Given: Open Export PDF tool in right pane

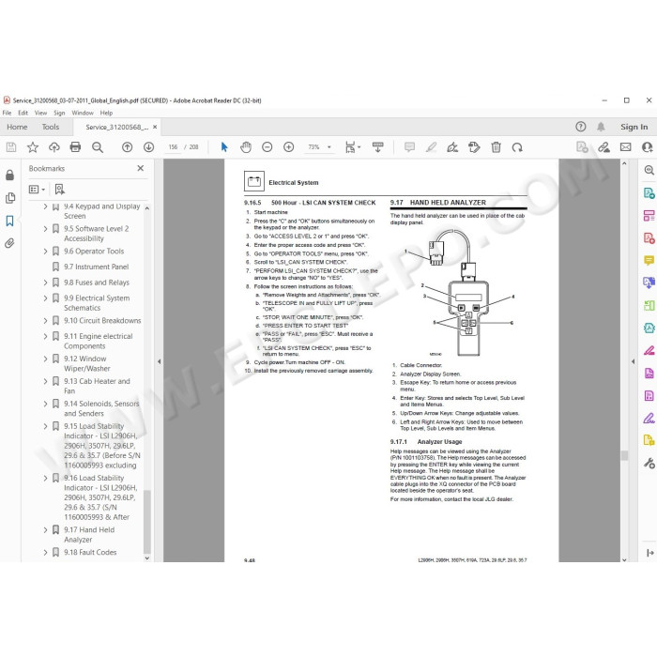Looking at the screenshot, I should point(649,193).
